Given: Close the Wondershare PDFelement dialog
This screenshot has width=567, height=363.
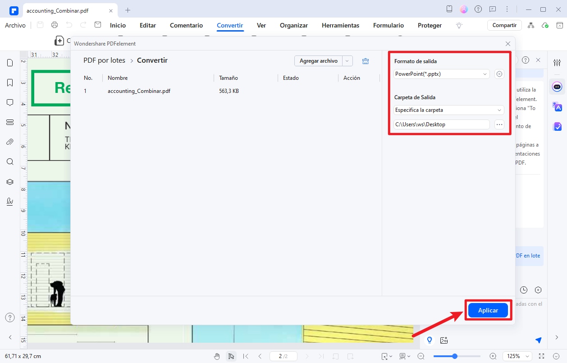Looking at the screenshot, I should 508,44.
